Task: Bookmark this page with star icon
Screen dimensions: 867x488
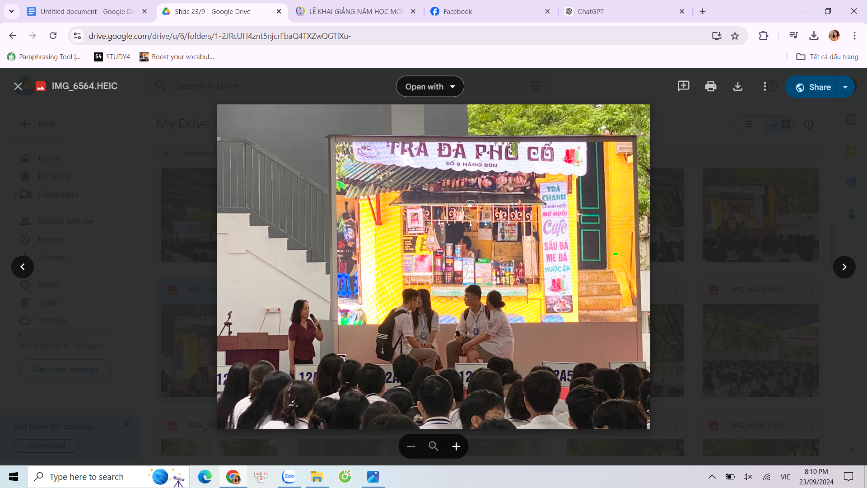Action: coord(735,36)
